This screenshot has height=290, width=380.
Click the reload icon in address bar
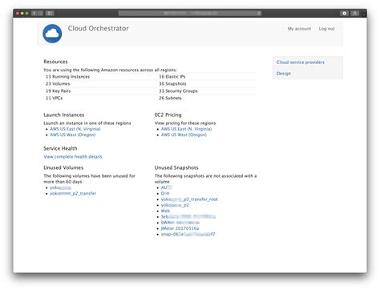click(259, 13)
